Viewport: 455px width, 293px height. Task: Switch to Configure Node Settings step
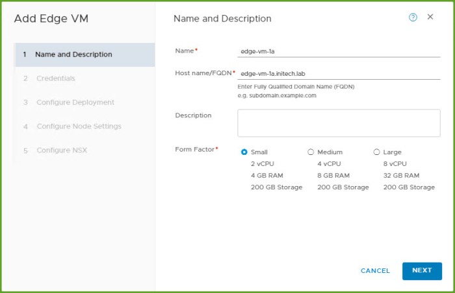79,126
